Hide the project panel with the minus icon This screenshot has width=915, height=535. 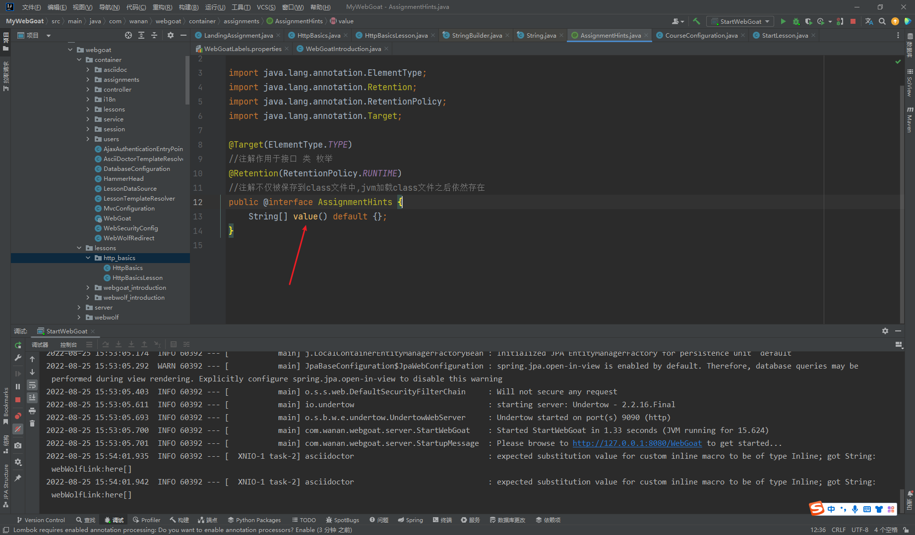point(183,35)
